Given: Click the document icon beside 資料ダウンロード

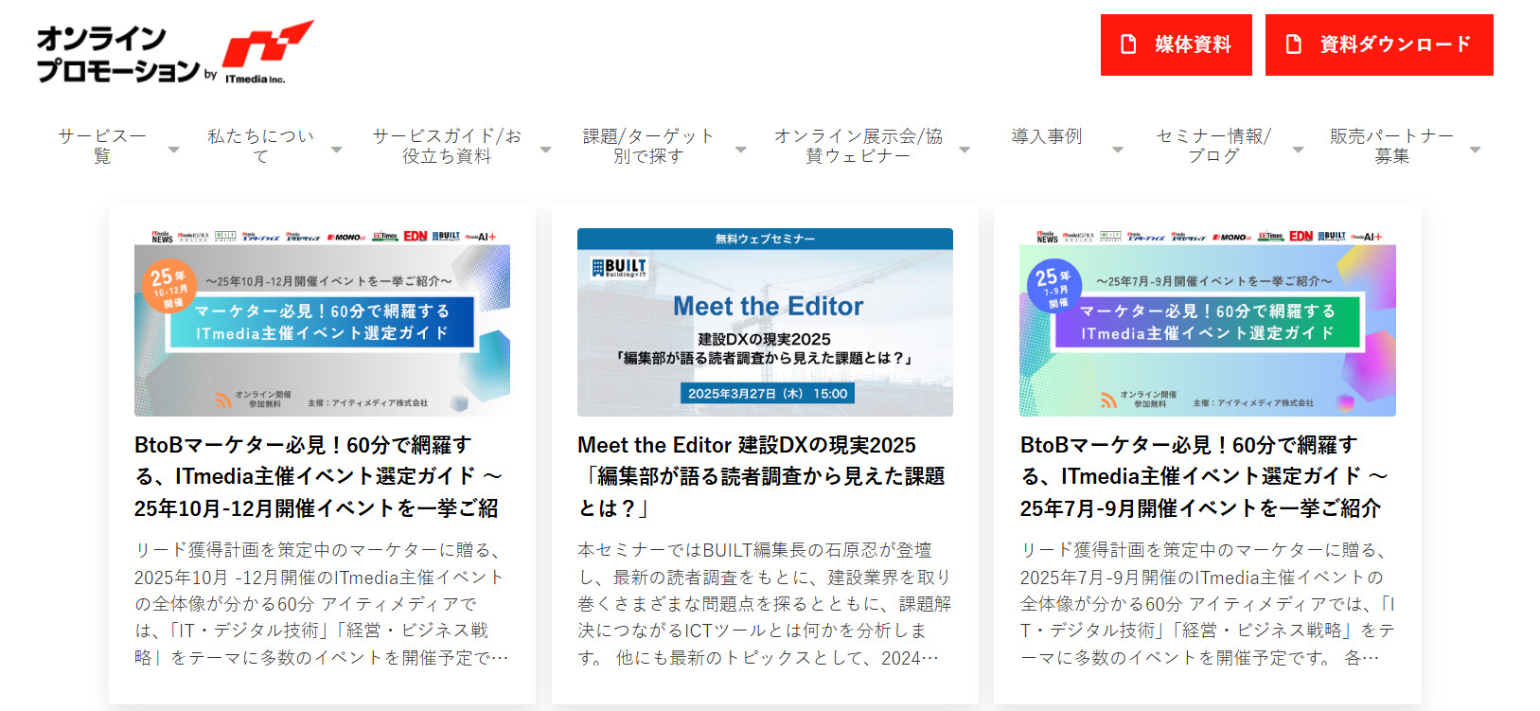Looking at the screenshot, I should click(1293, 44).
